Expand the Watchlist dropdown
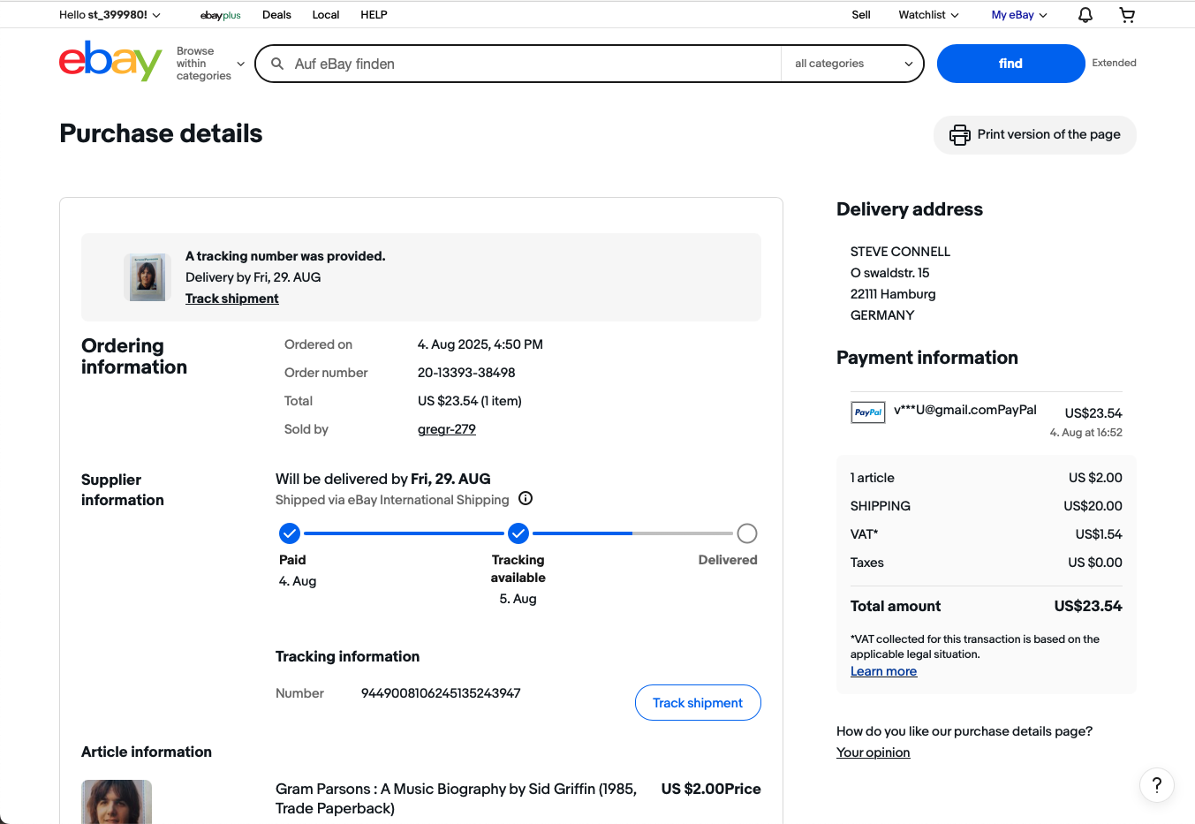Screen dimensions: 1195x824 click(x=928, y=15)
